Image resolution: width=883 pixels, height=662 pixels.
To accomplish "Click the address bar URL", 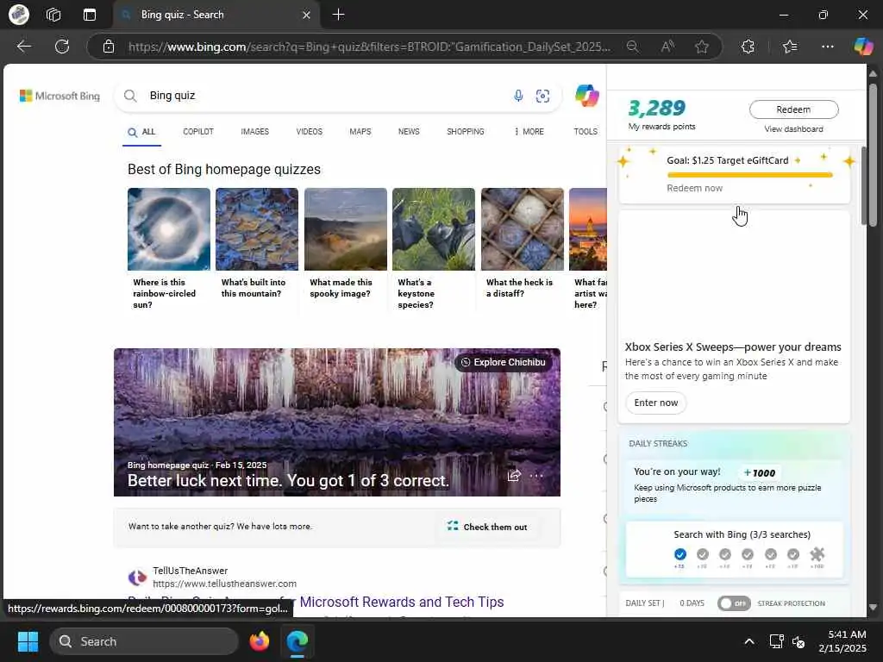I will point(369,47).
